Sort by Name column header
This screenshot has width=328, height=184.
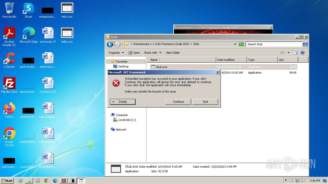pos(181,60)
